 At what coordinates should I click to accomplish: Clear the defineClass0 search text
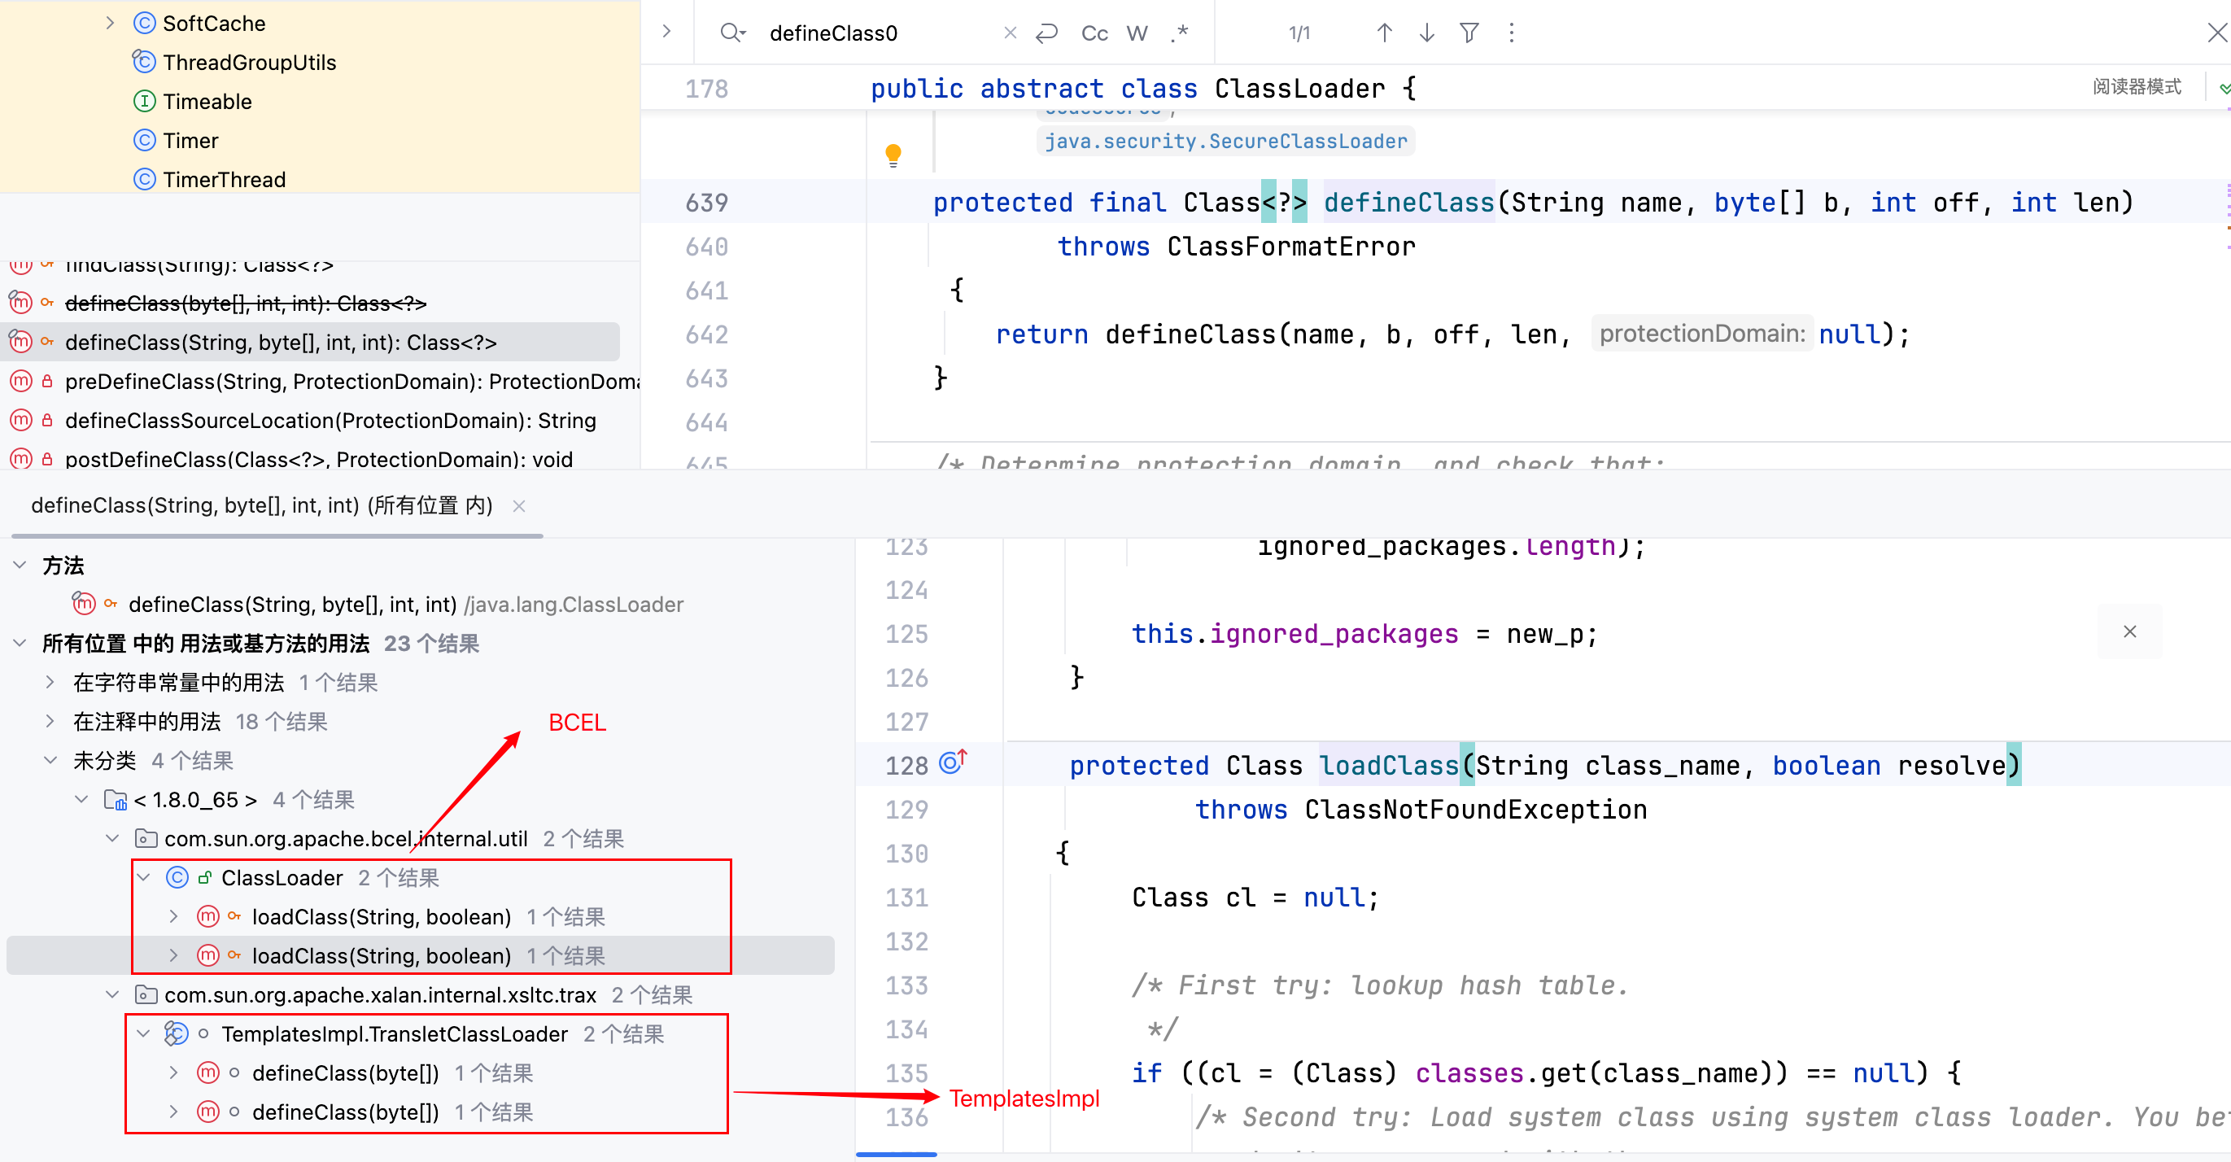[x=1010, y=33]
